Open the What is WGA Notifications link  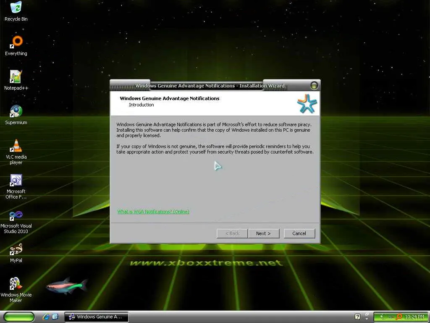(153, 212)
